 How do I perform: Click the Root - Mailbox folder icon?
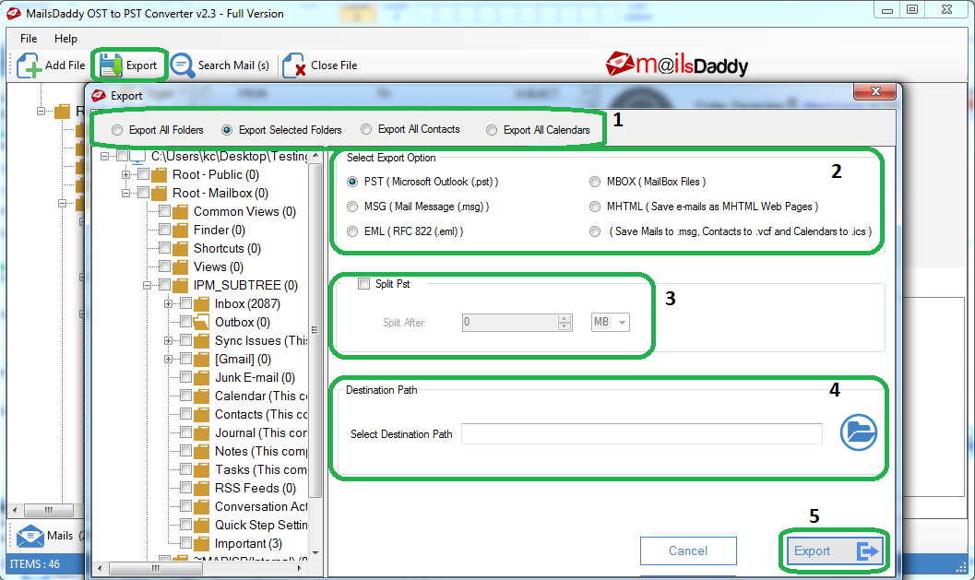tap(160, 194)
